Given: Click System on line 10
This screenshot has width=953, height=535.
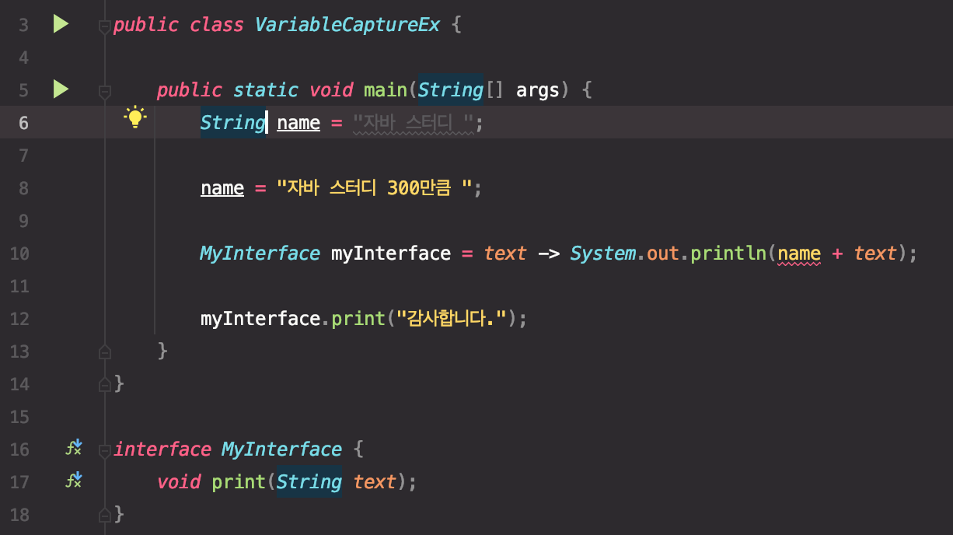Looking at the screenshot, I should (x=603, y=254).
